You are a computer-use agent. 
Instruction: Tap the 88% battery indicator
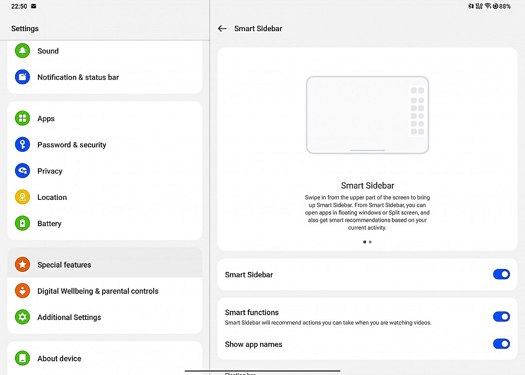502,6
